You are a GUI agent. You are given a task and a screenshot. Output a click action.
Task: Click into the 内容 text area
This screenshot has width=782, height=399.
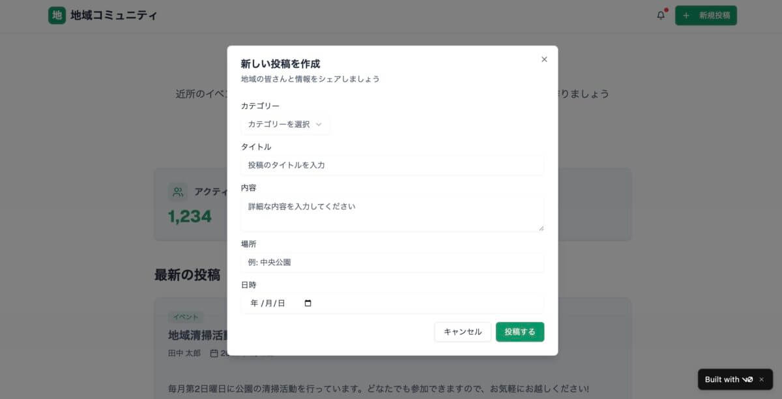392,214
